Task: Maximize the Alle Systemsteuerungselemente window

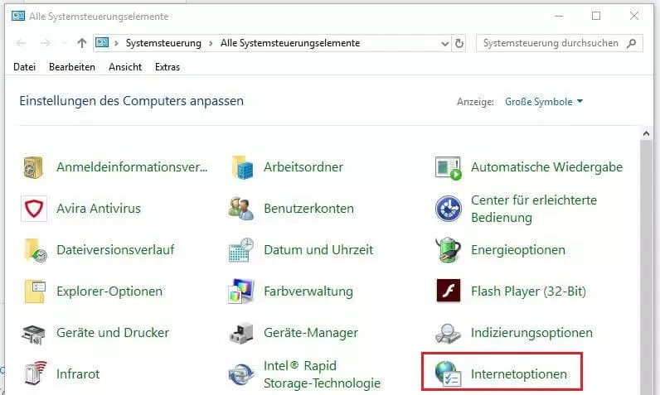Action: coord(596,16)
